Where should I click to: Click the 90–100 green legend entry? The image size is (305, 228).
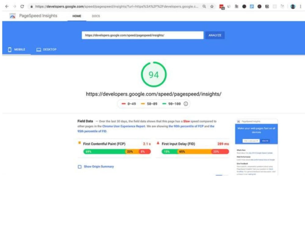point(171,104)
